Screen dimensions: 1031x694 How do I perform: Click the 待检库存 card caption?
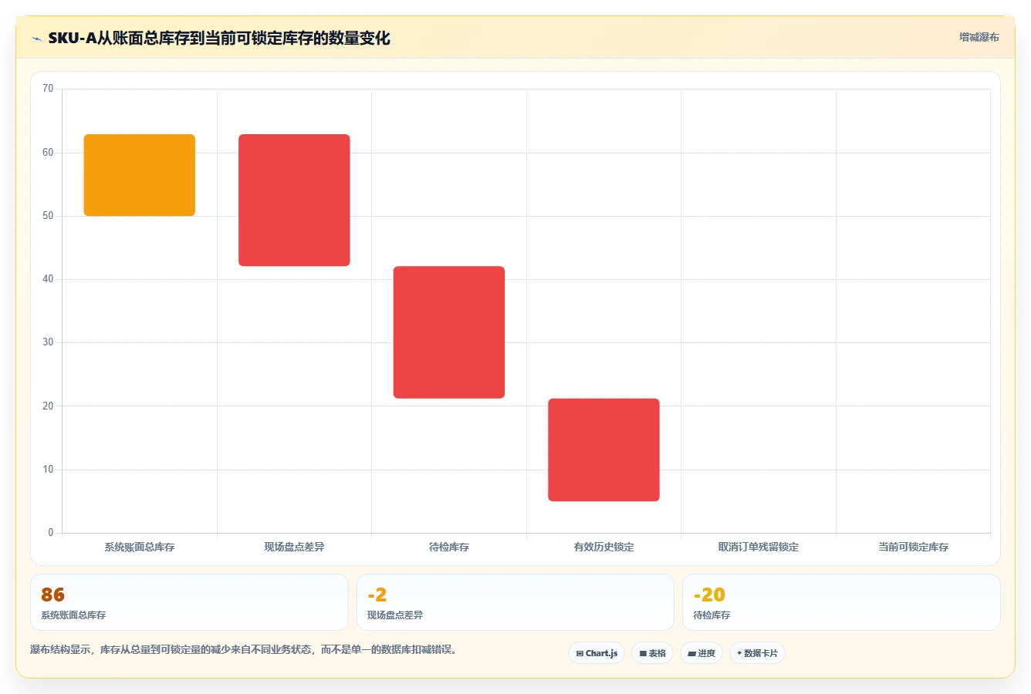point(712,615)
